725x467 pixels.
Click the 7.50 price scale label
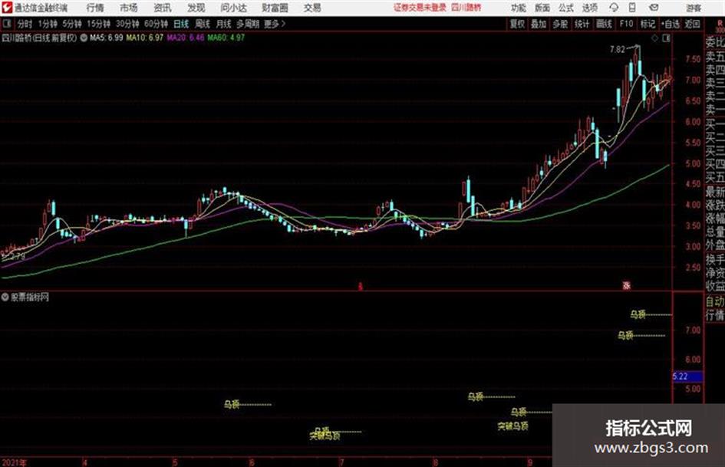[x=693, y=59]
